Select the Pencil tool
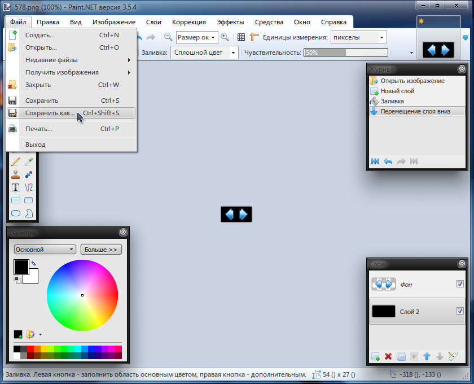Screen dimensions: 474x384 tap(16, 162)
